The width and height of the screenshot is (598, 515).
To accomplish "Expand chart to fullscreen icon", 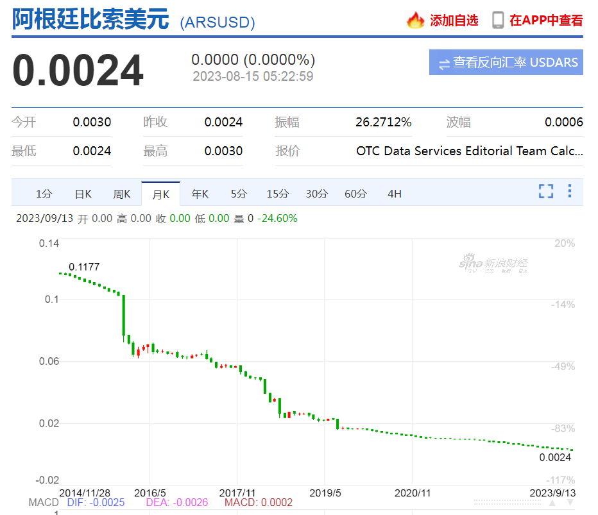I will 546,191.
